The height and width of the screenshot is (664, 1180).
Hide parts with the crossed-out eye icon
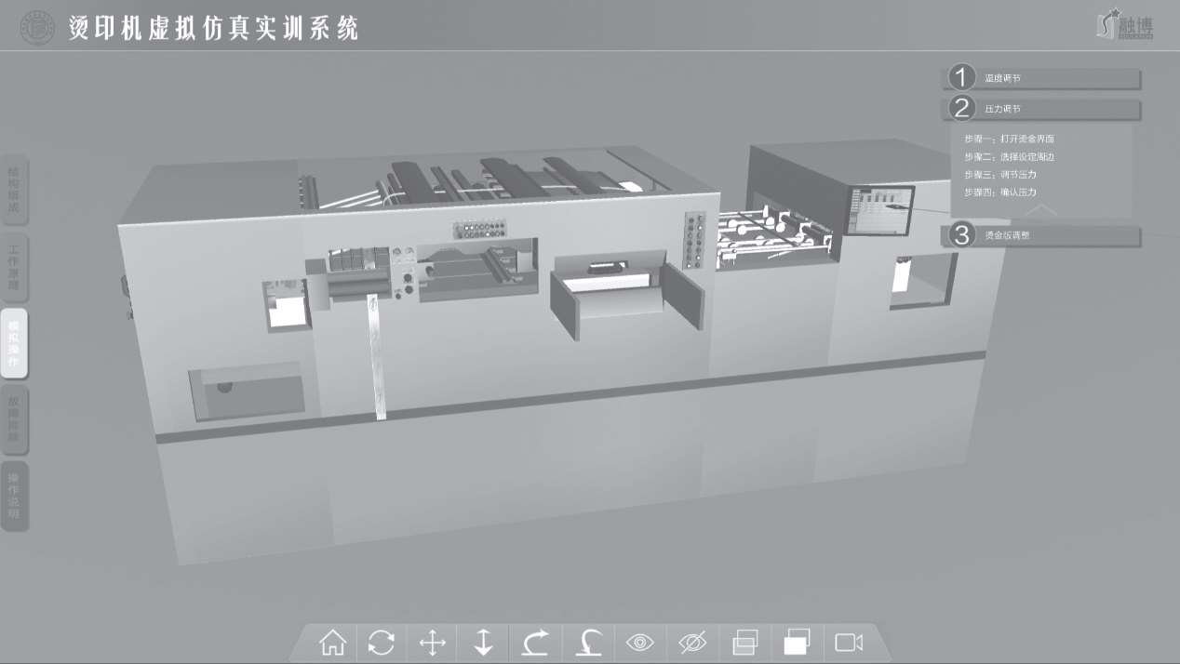(x=692, y=643)
